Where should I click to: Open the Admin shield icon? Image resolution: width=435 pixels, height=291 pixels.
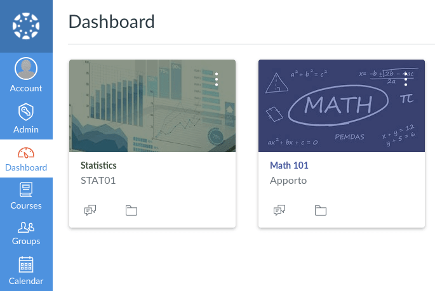point(26,112)
